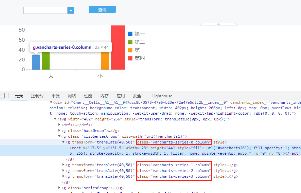
Task: Collapse the parameter panel with the up arrow handle
Action: tap(218, 24)
